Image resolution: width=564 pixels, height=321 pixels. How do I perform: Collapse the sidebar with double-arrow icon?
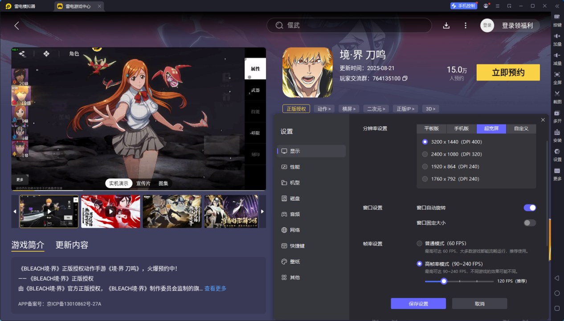pyautogui.click(x=556, y=6)
